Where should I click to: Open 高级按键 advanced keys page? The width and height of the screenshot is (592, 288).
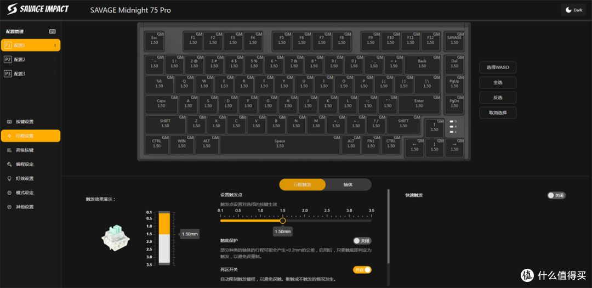click(x=30, y=150)
